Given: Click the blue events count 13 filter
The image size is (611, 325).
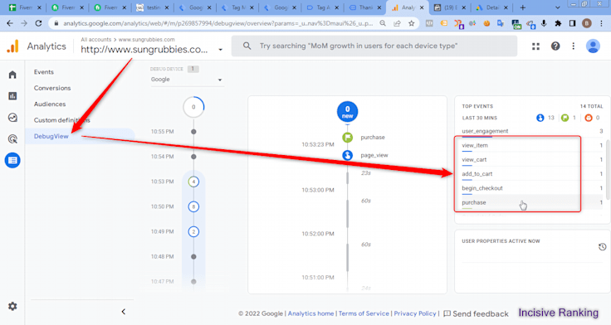Looking at the screenshot, I should pyautogui.click(x=545, y=118).
